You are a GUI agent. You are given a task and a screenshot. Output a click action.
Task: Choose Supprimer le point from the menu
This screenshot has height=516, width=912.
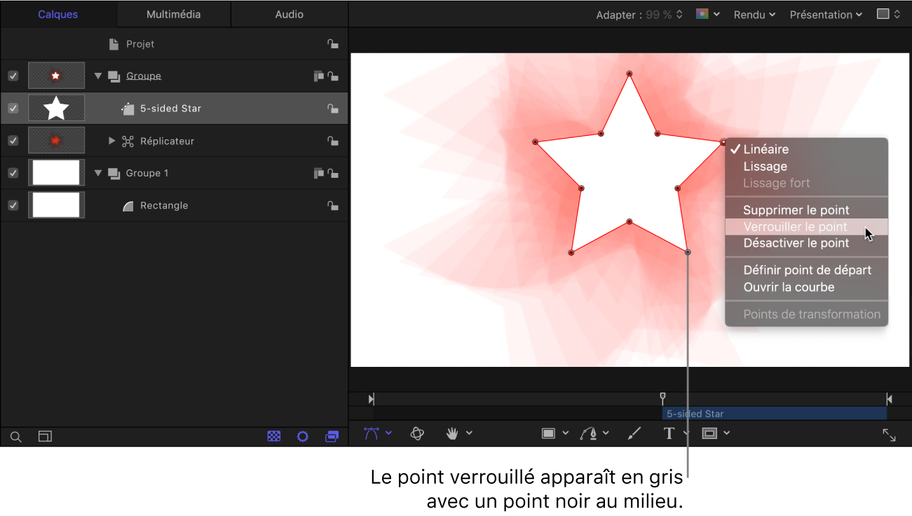(796, 209)
